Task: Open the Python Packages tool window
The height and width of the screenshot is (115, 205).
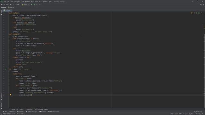Action: 31,112
